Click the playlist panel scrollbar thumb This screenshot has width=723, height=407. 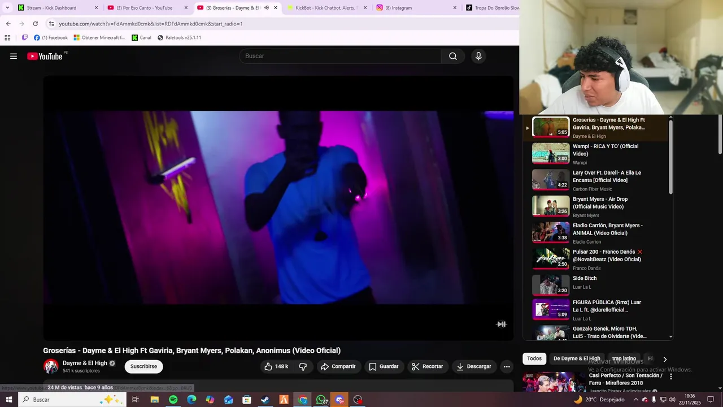pos(671,157)
